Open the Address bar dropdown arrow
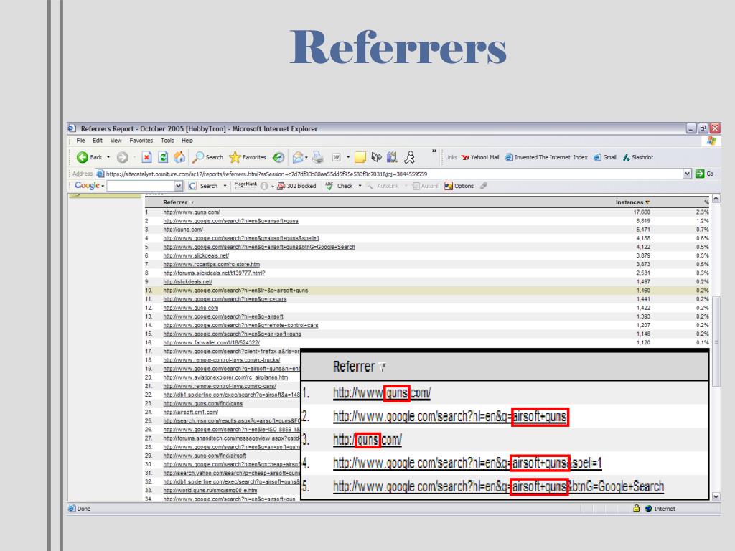This screenshot has height=551, width=735. pos(687,174)
